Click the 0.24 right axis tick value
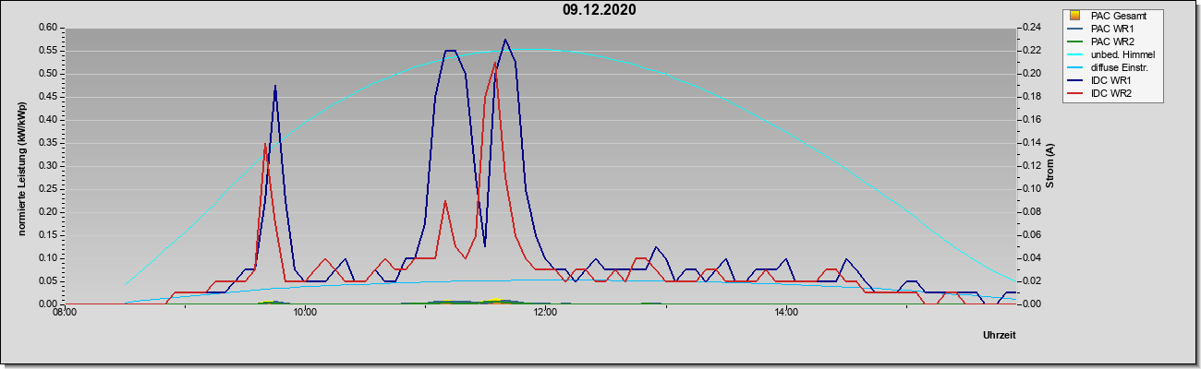1201x369 pixels. [1031, 28]
